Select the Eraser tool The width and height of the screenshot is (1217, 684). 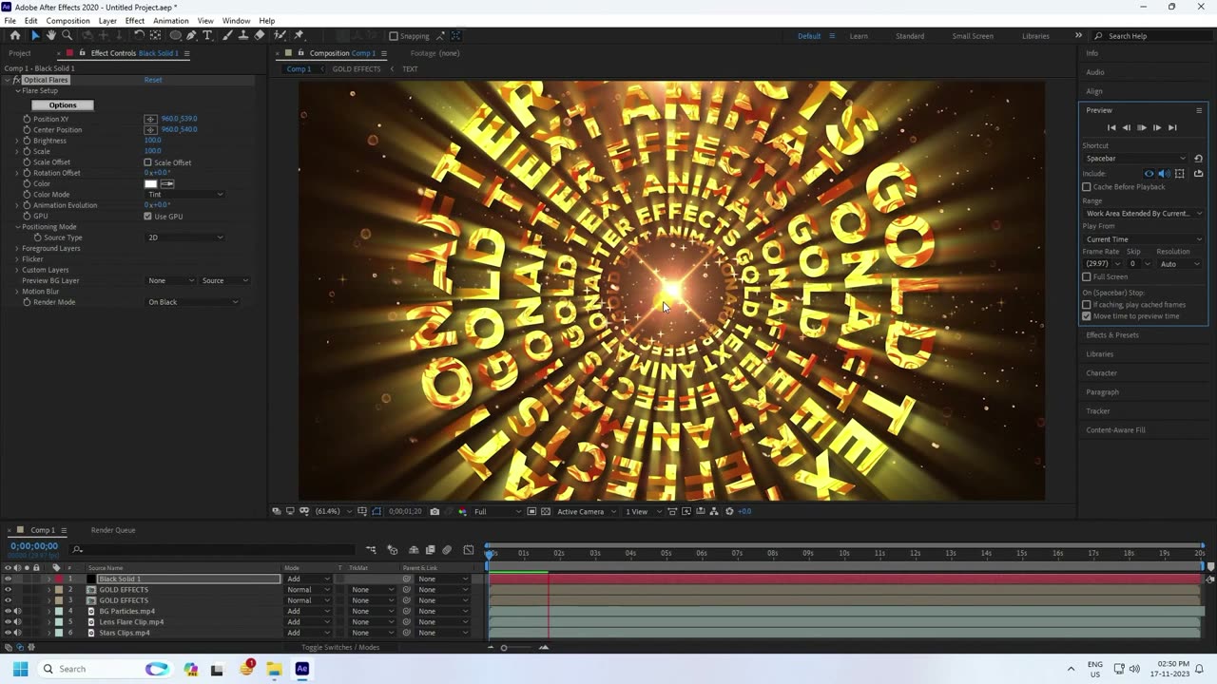[260, 35]
